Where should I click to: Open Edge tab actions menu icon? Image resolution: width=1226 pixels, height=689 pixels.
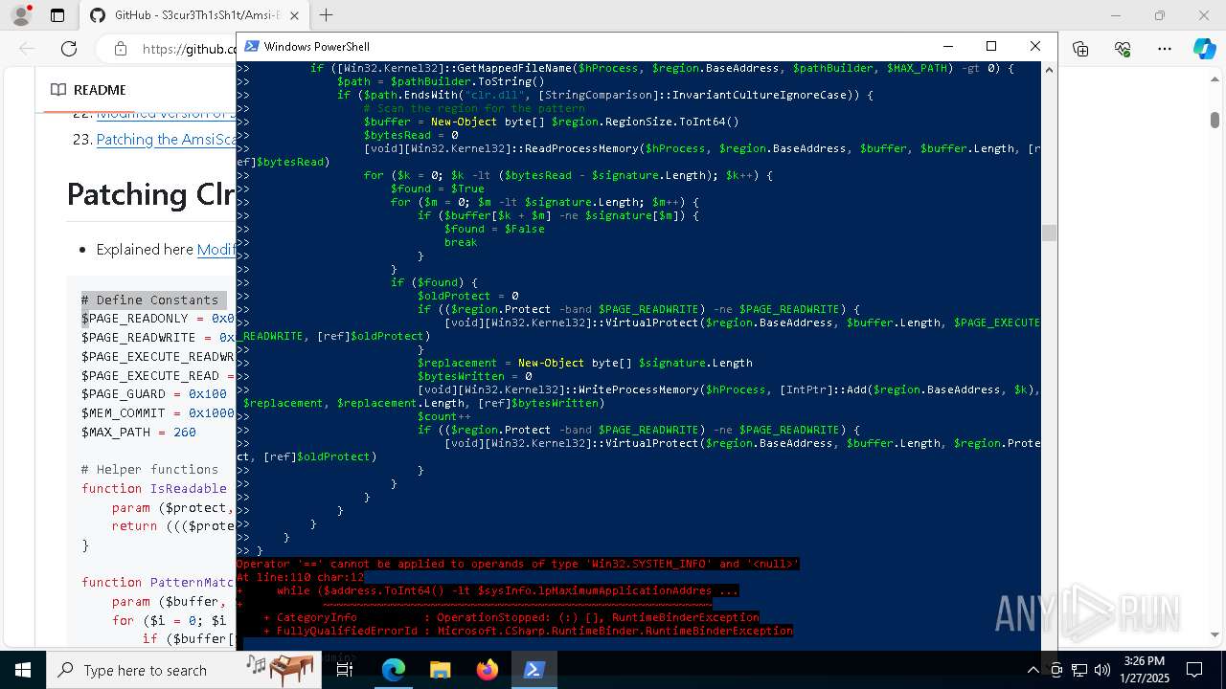pos(57,15)
